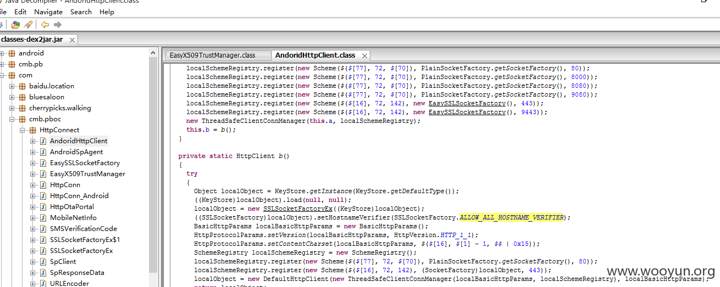Open AndroidSpAgent class

(76, 152)
